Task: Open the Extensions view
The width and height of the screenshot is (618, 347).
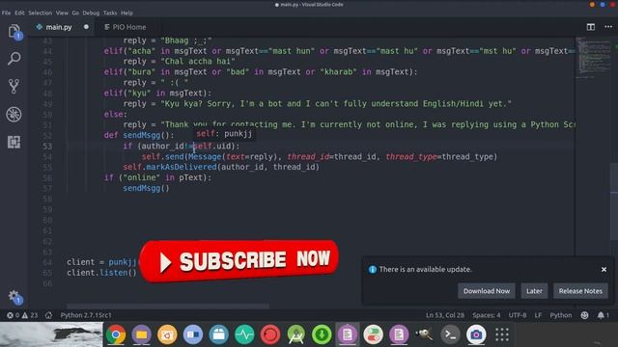Action: [14, 142]
